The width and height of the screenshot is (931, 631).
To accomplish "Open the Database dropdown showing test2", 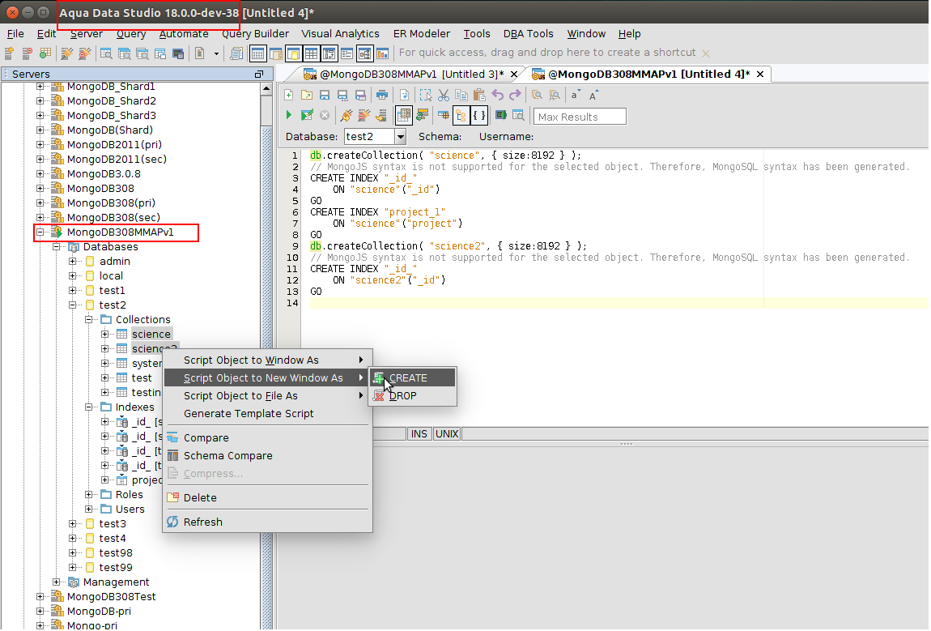I will pyautogui.click(x=401, y=137).
